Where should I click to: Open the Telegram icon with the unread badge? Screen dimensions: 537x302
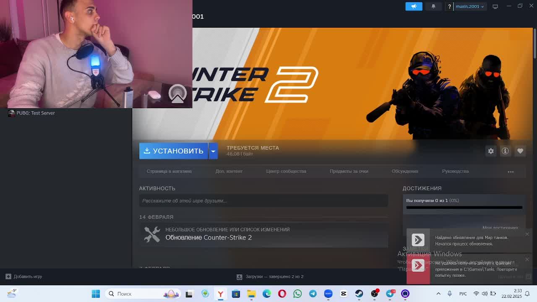click(390, 294)
